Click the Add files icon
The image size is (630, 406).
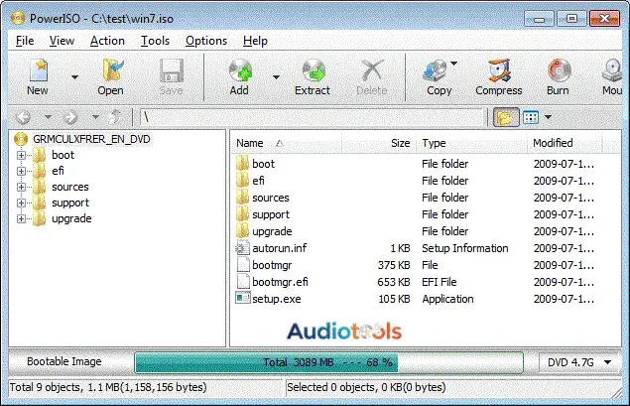(240, 70)
